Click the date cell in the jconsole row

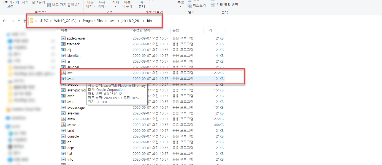150,136
